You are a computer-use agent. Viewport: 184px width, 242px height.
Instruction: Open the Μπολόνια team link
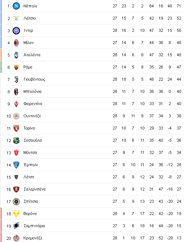coord(33,91)
